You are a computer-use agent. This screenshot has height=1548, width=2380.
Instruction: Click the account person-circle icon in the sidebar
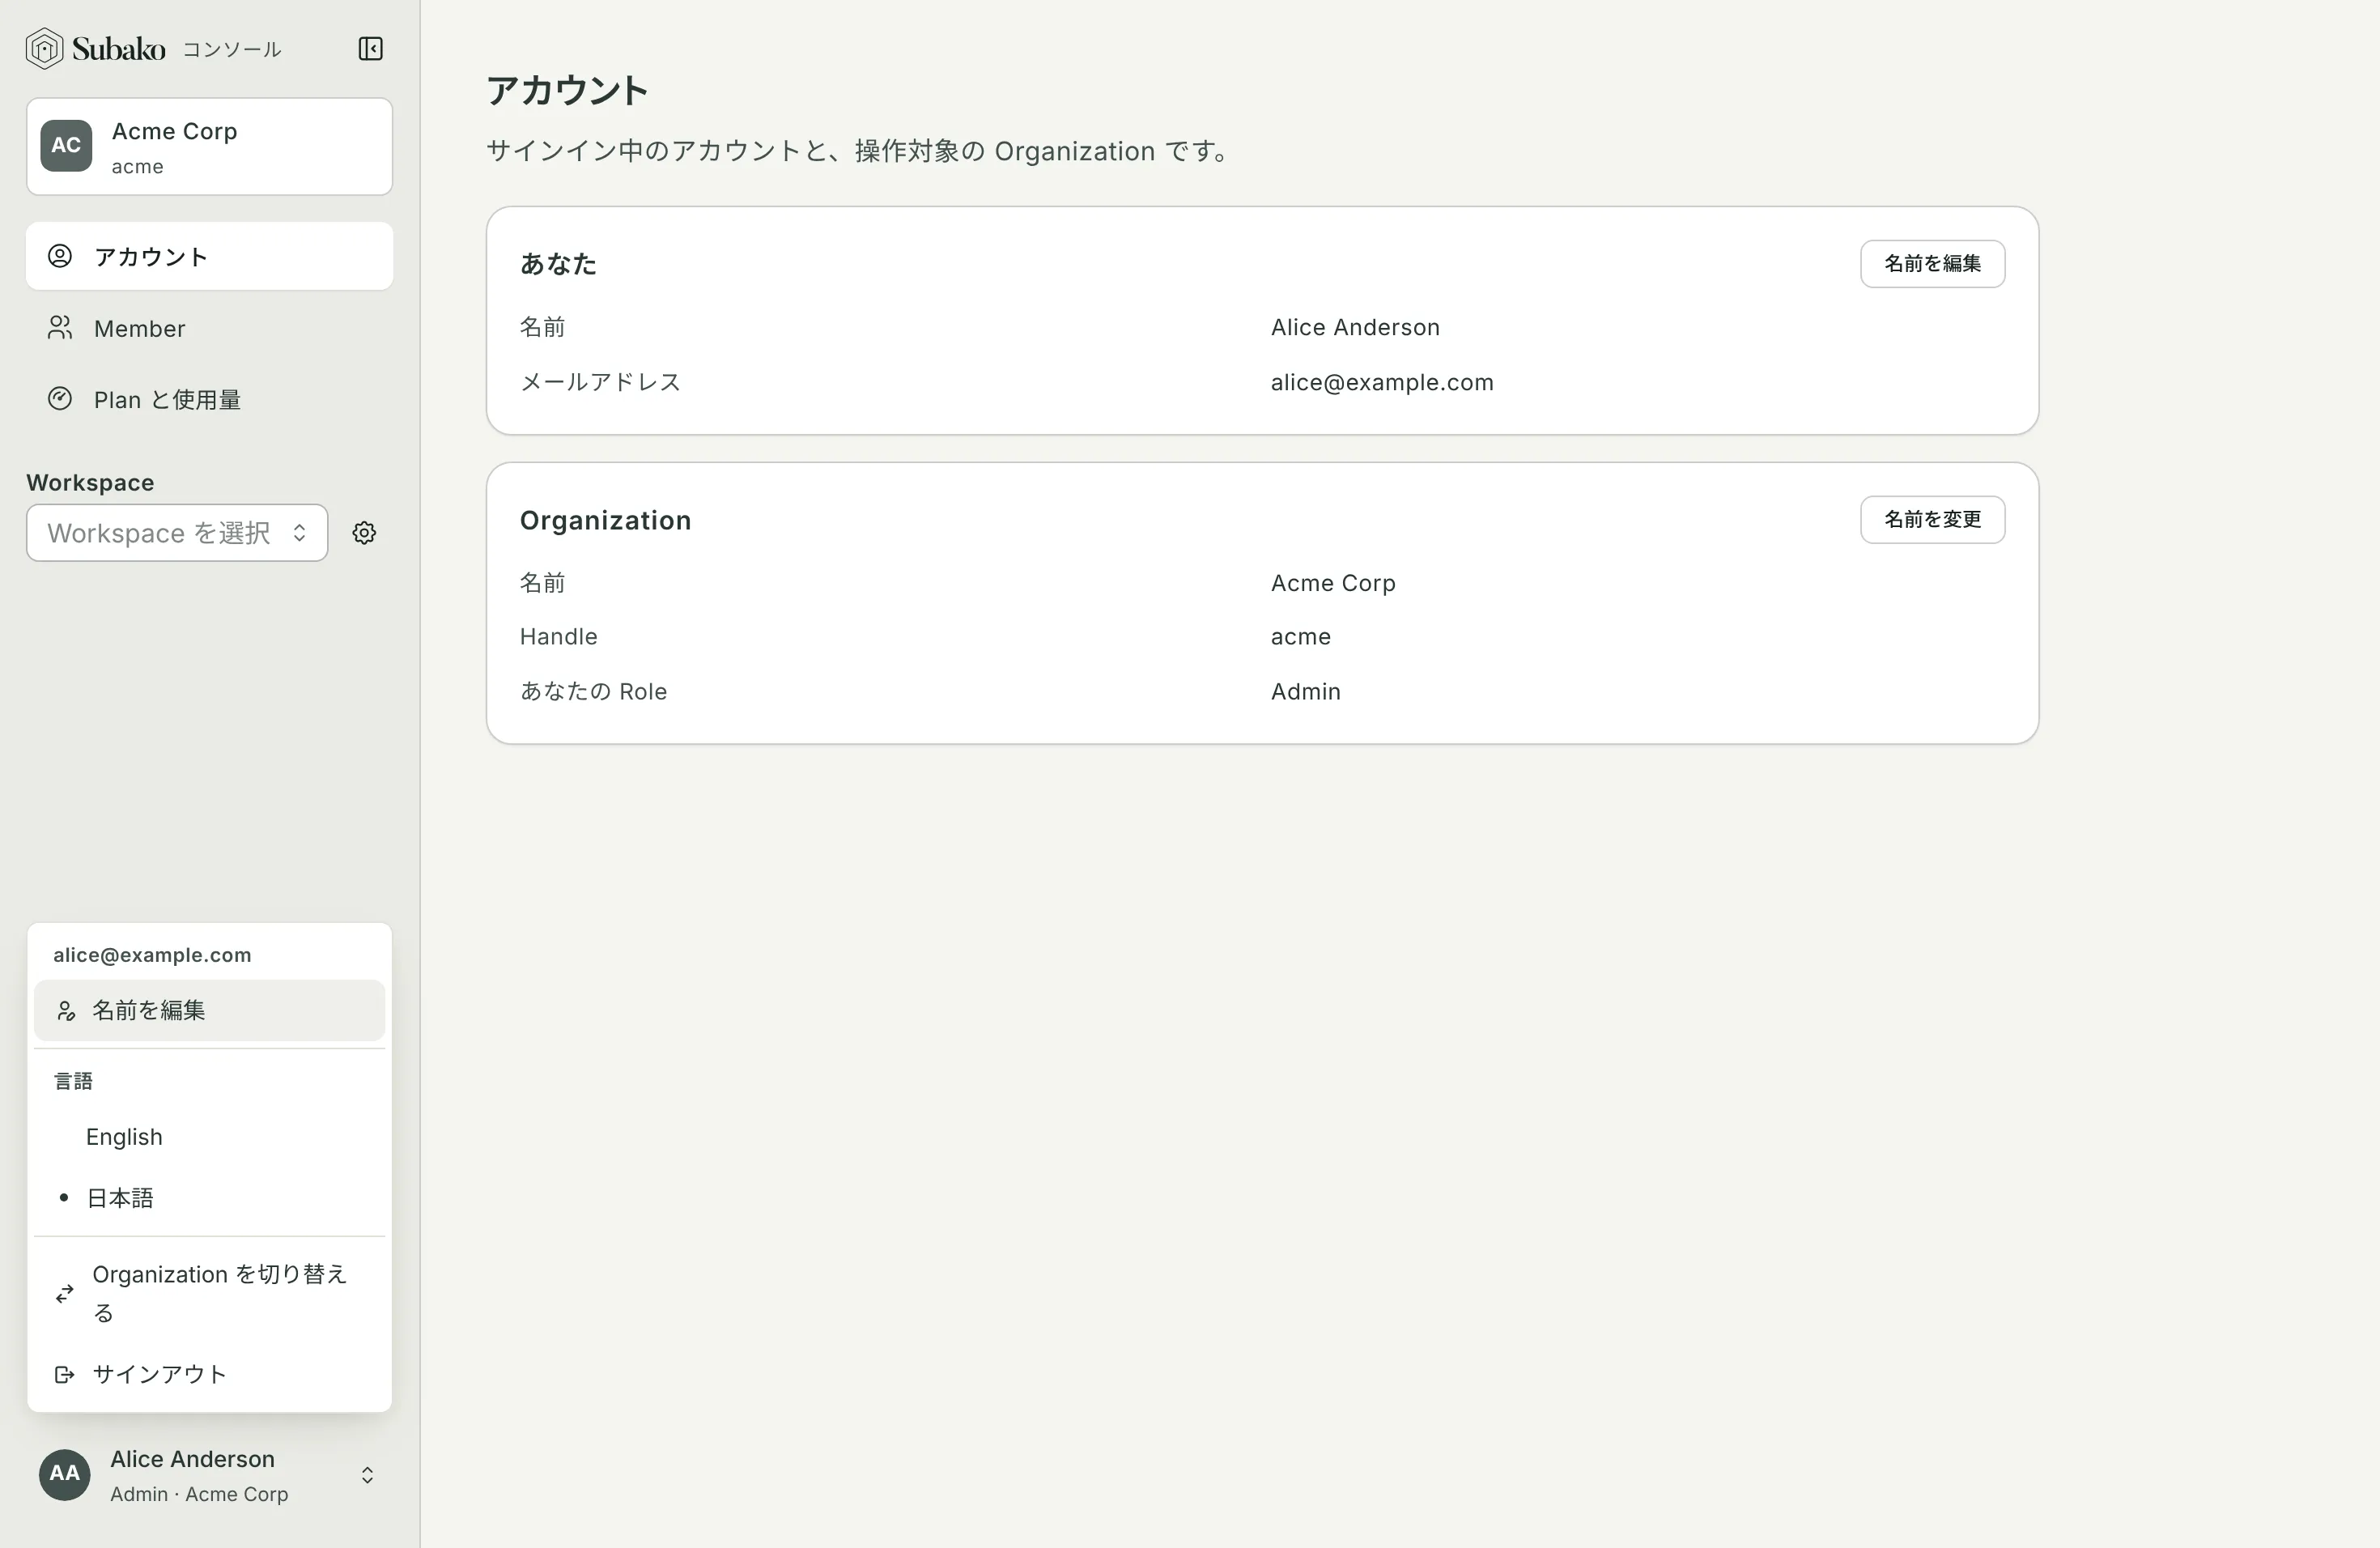(60, 256)
